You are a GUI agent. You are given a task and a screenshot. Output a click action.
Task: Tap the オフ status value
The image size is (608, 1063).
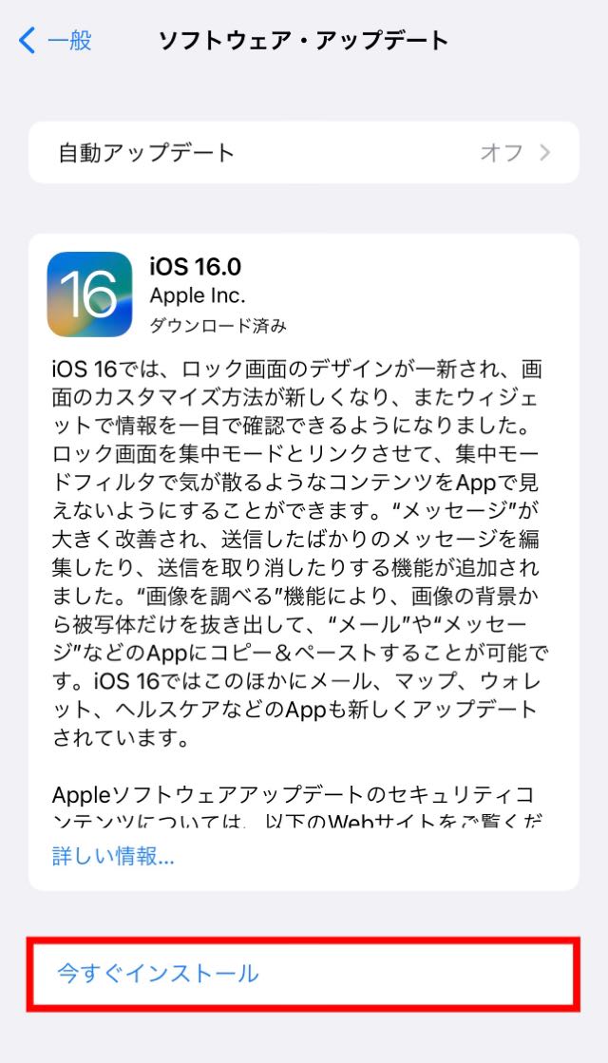[502, 153]
